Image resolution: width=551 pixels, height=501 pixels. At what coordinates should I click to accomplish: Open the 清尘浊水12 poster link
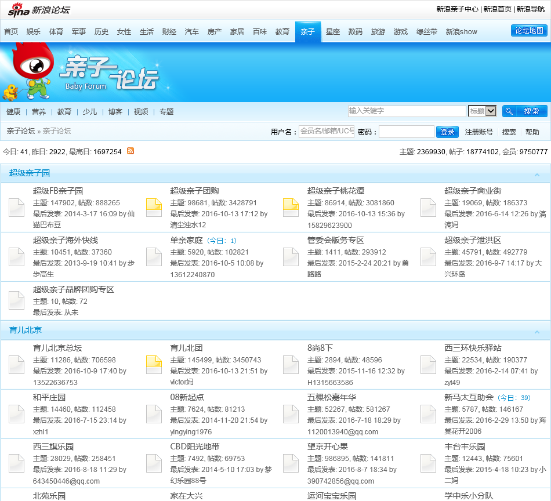[x=188, y=225]
